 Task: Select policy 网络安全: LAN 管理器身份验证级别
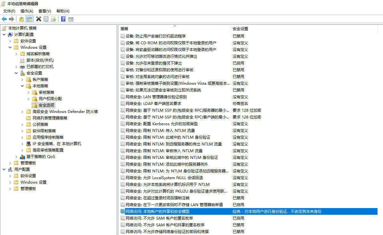pos(156,97)
